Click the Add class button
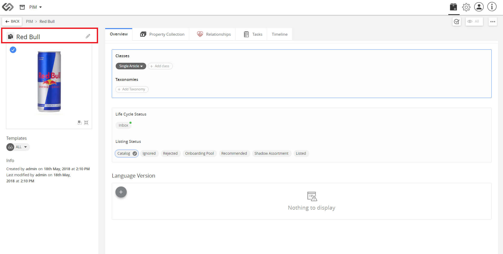The image size is (503, 254). (160, 66)
